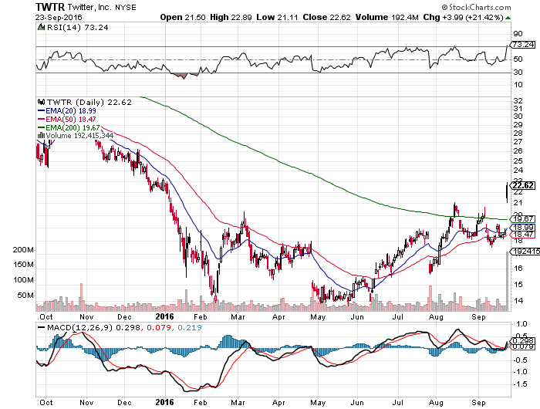Click the 'TWTR (Daily) 22.62' legend
The width and height of the screenshot is (540, 409).
tap(89, 103)
